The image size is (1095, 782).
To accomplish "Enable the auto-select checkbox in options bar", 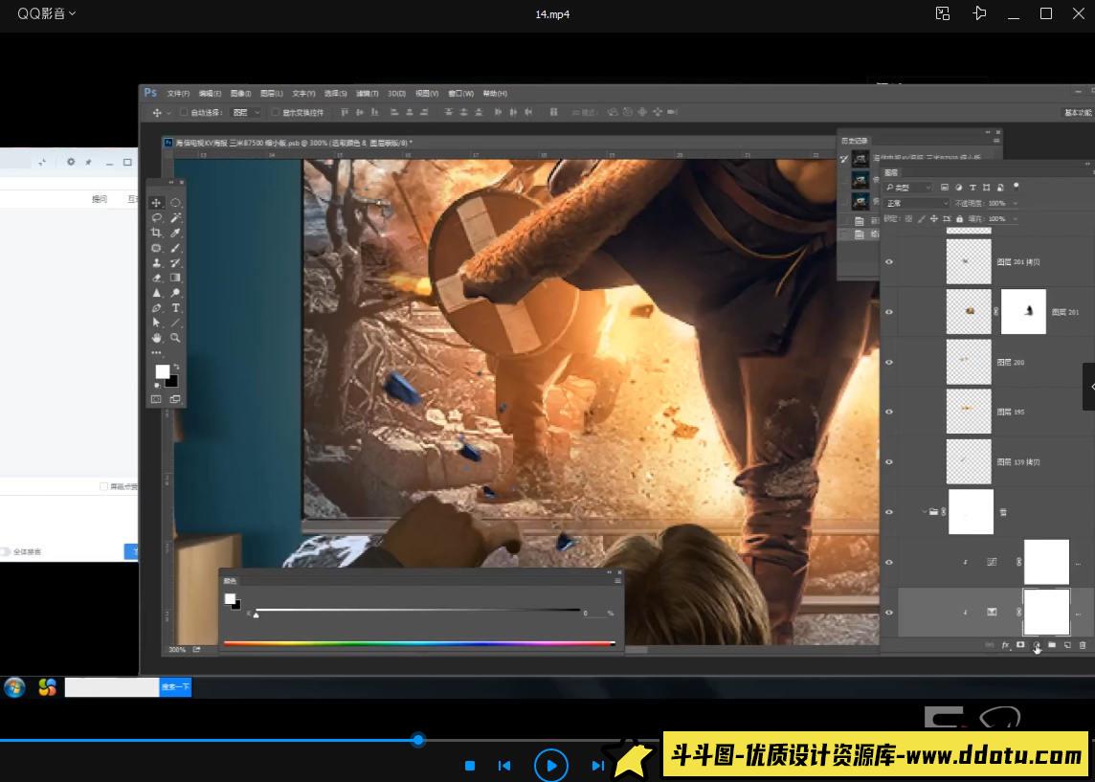I will click(x=184, y=112).
